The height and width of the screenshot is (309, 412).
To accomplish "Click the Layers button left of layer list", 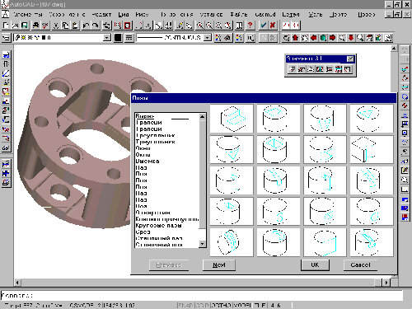I will [x=6, y=38].
